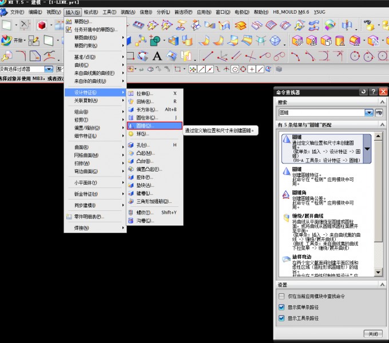Click the circle with three points icon
This screenshot has width=389, height=343.
(355, 56)
